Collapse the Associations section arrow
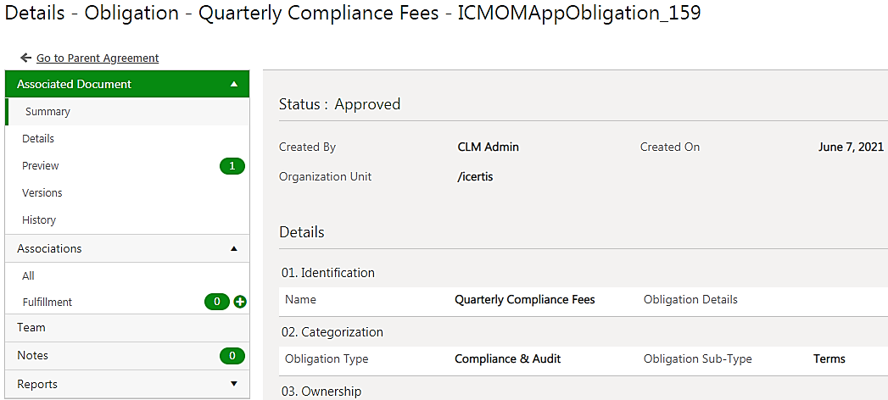 click(x=234, y=249)
